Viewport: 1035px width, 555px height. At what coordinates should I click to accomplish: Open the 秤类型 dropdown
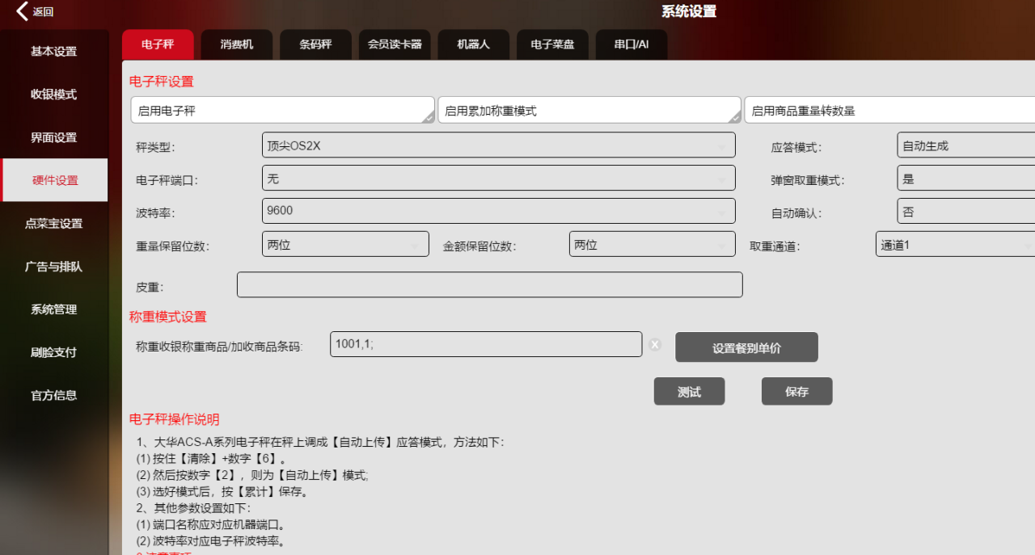coord(498,145)
